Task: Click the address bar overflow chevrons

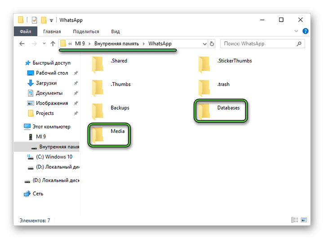Action: click(x=70, y=44)
